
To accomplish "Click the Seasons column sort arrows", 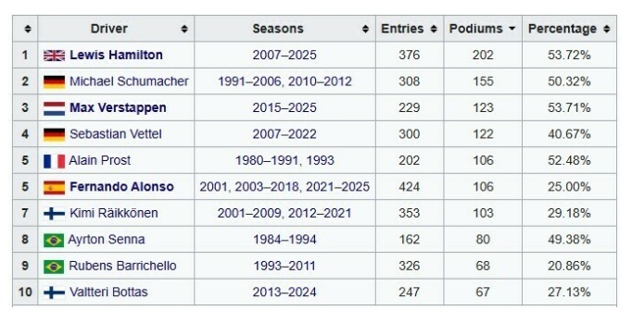I will [x=365, y=29].
